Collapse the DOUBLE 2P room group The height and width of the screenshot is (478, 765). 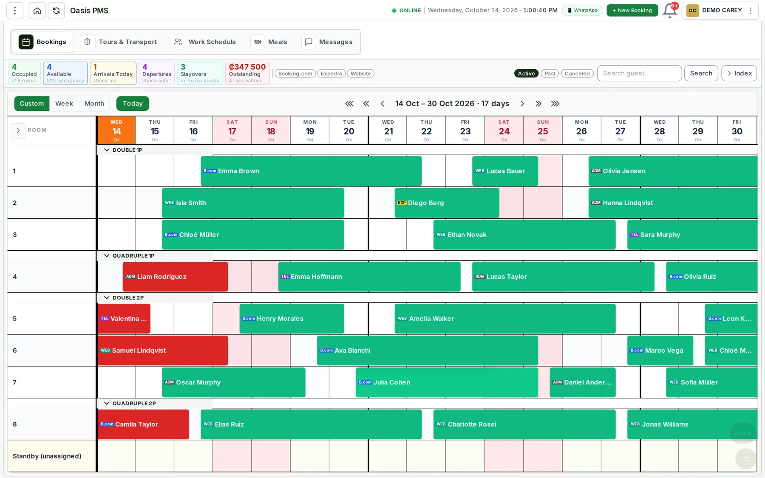point(107,298)
